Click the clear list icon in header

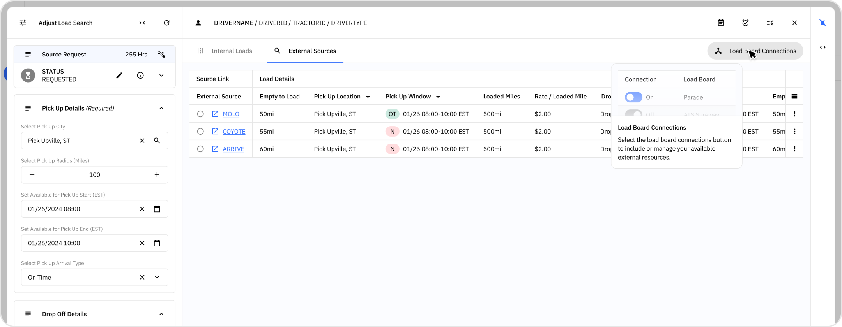pos(770,23)
